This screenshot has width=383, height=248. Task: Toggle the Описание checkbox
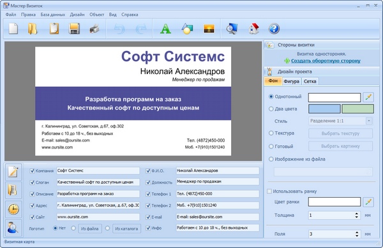32,194
